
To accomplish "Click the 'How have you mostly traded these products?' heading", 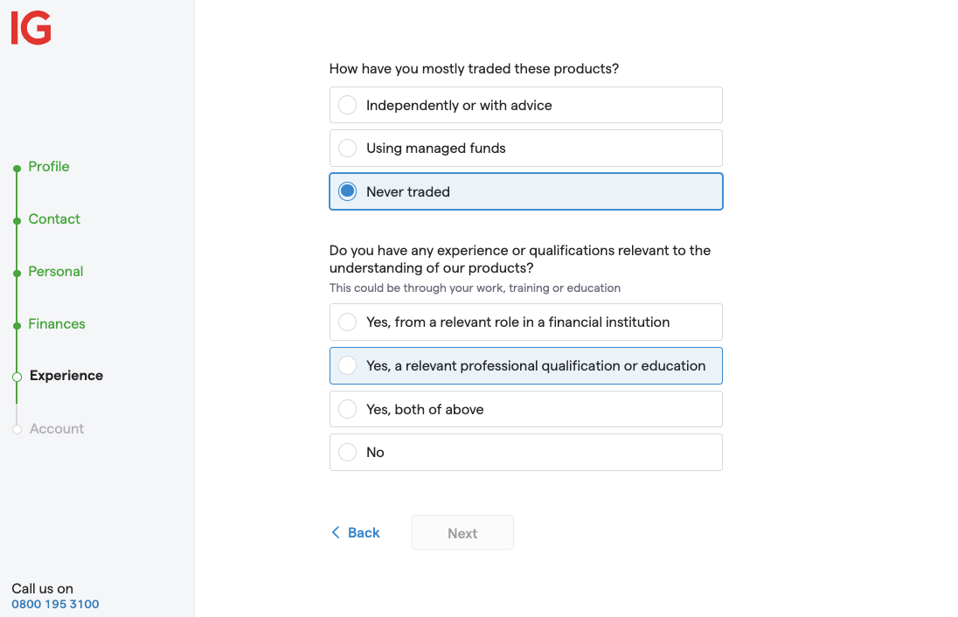I will click(x=474, y=68).
